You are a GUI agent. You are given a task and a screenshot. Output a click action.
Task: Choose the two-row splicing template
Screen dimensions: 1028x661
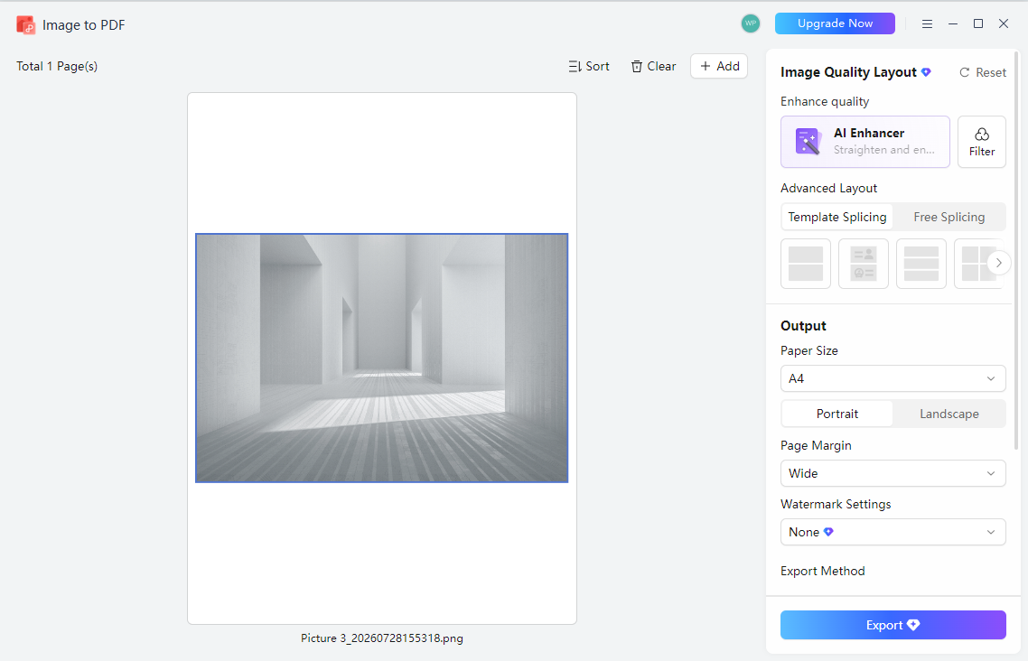click(x=806, y=264)
